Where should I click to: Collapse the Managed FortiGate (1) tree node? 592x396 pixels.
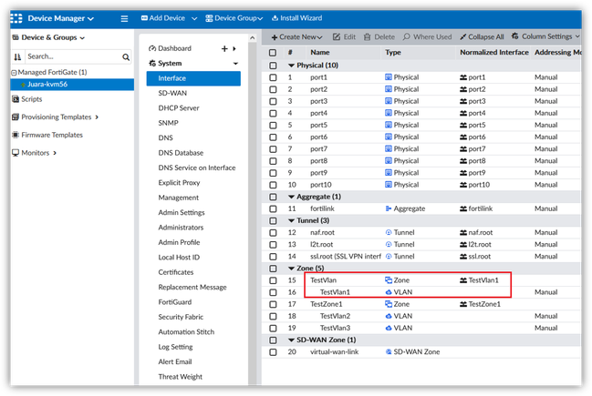(x=14, y=72)
